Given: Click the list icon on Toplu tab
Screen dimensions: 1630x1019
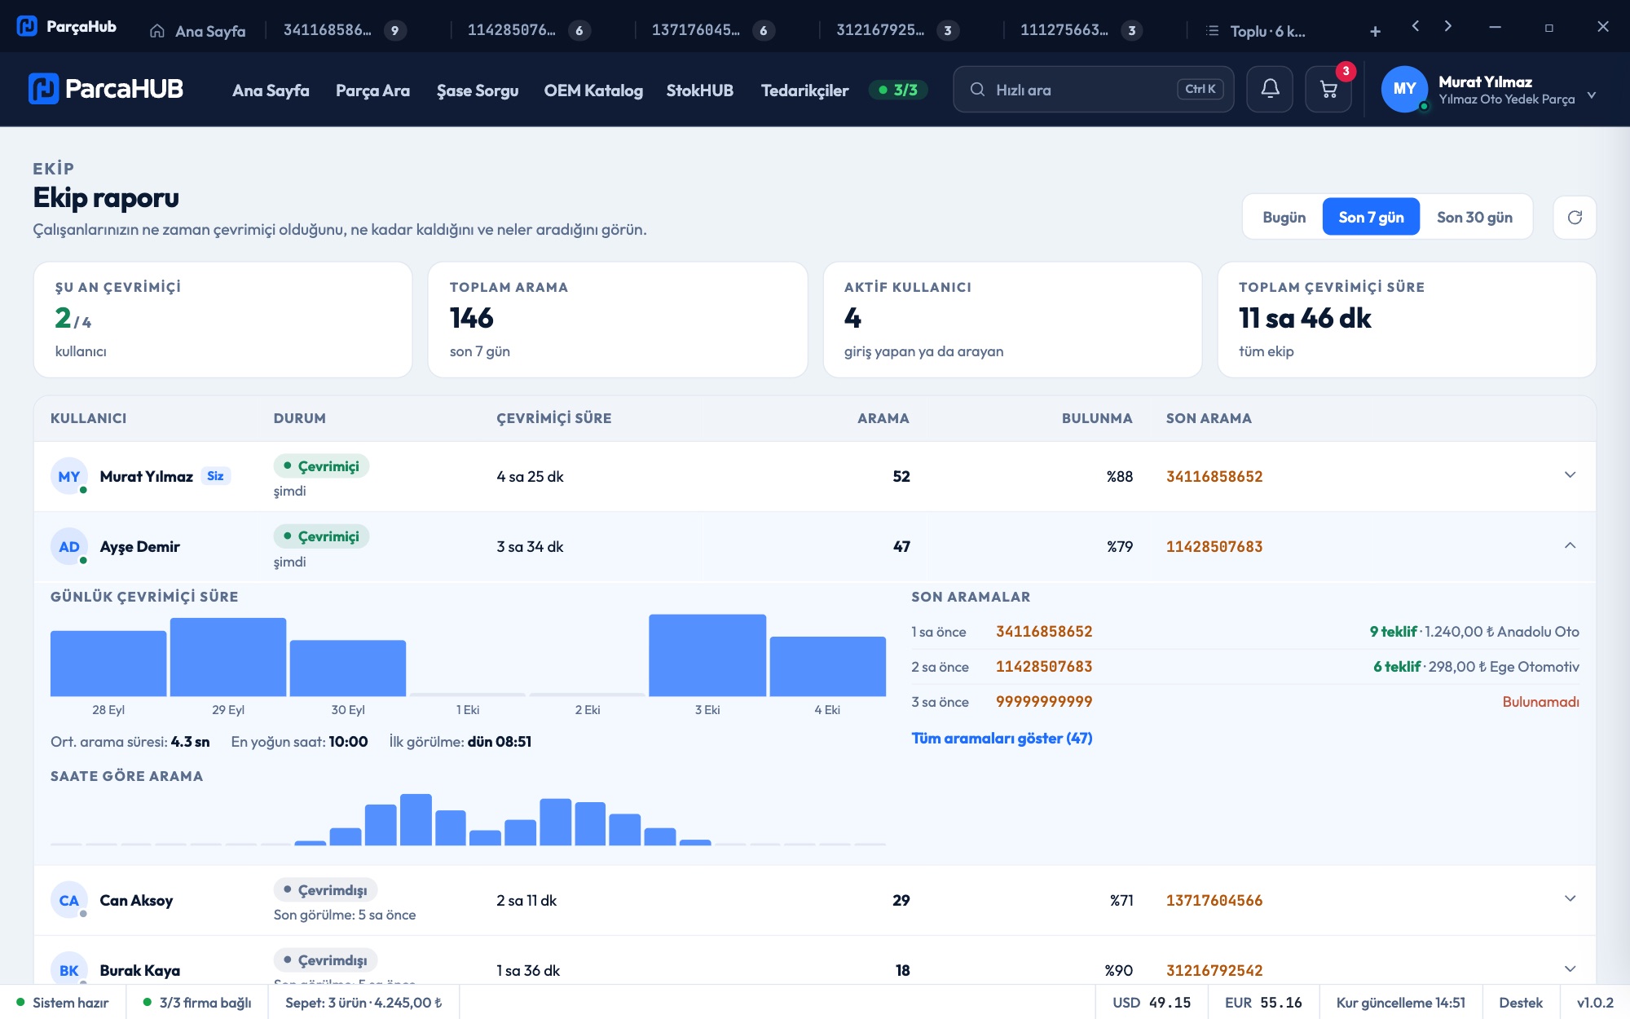Looking at the screenshot, I should tap(1213, 31).
